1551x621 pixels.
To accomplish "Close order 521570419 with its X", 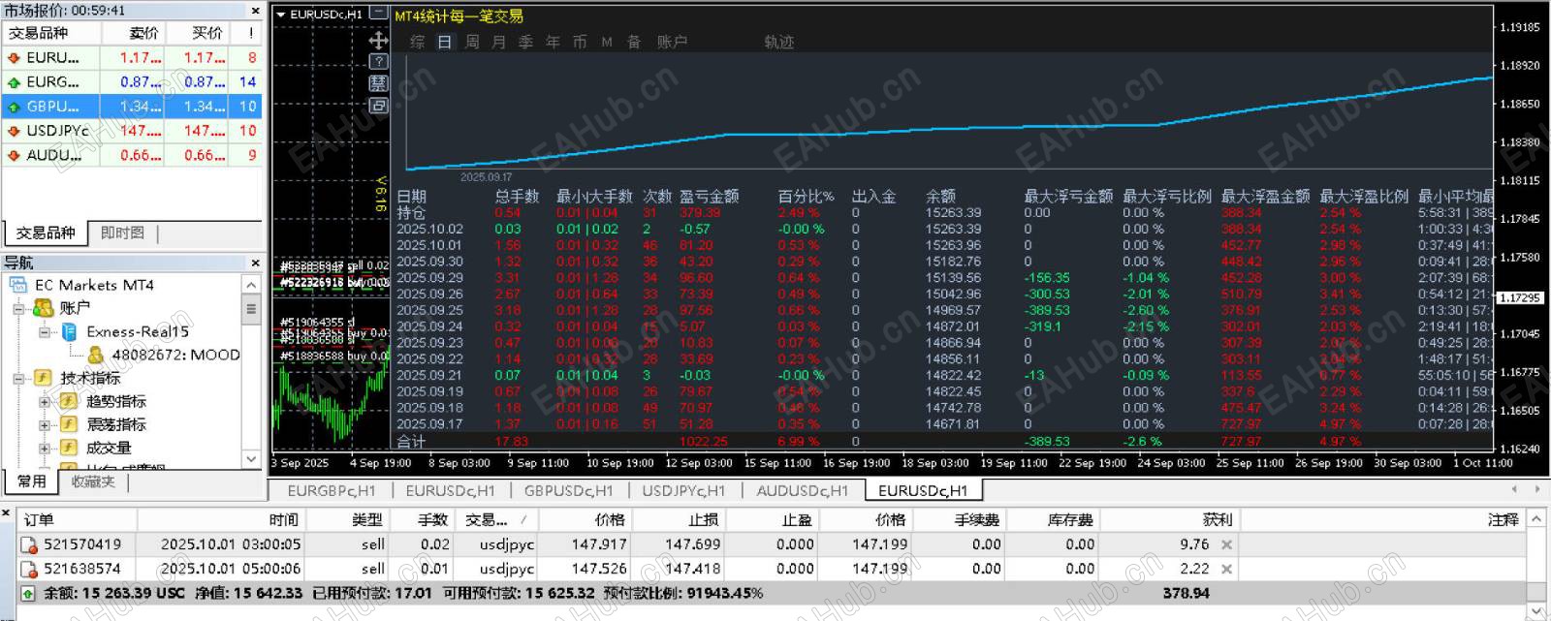I will pyautogui.click(x=1226, y=544).
